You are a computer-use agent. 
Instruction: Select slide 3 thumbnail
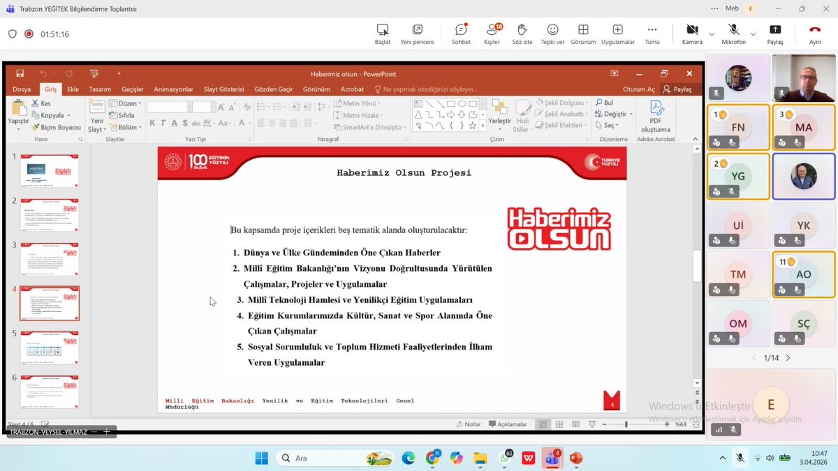point(50,259)
